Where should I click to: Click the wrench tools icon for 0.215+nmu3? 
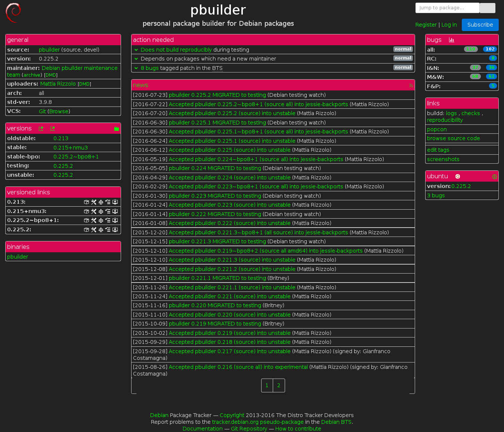[94, 212]
